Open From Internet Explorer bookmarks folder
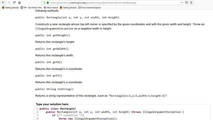The image size is (213, 120). tap(90, 8)
